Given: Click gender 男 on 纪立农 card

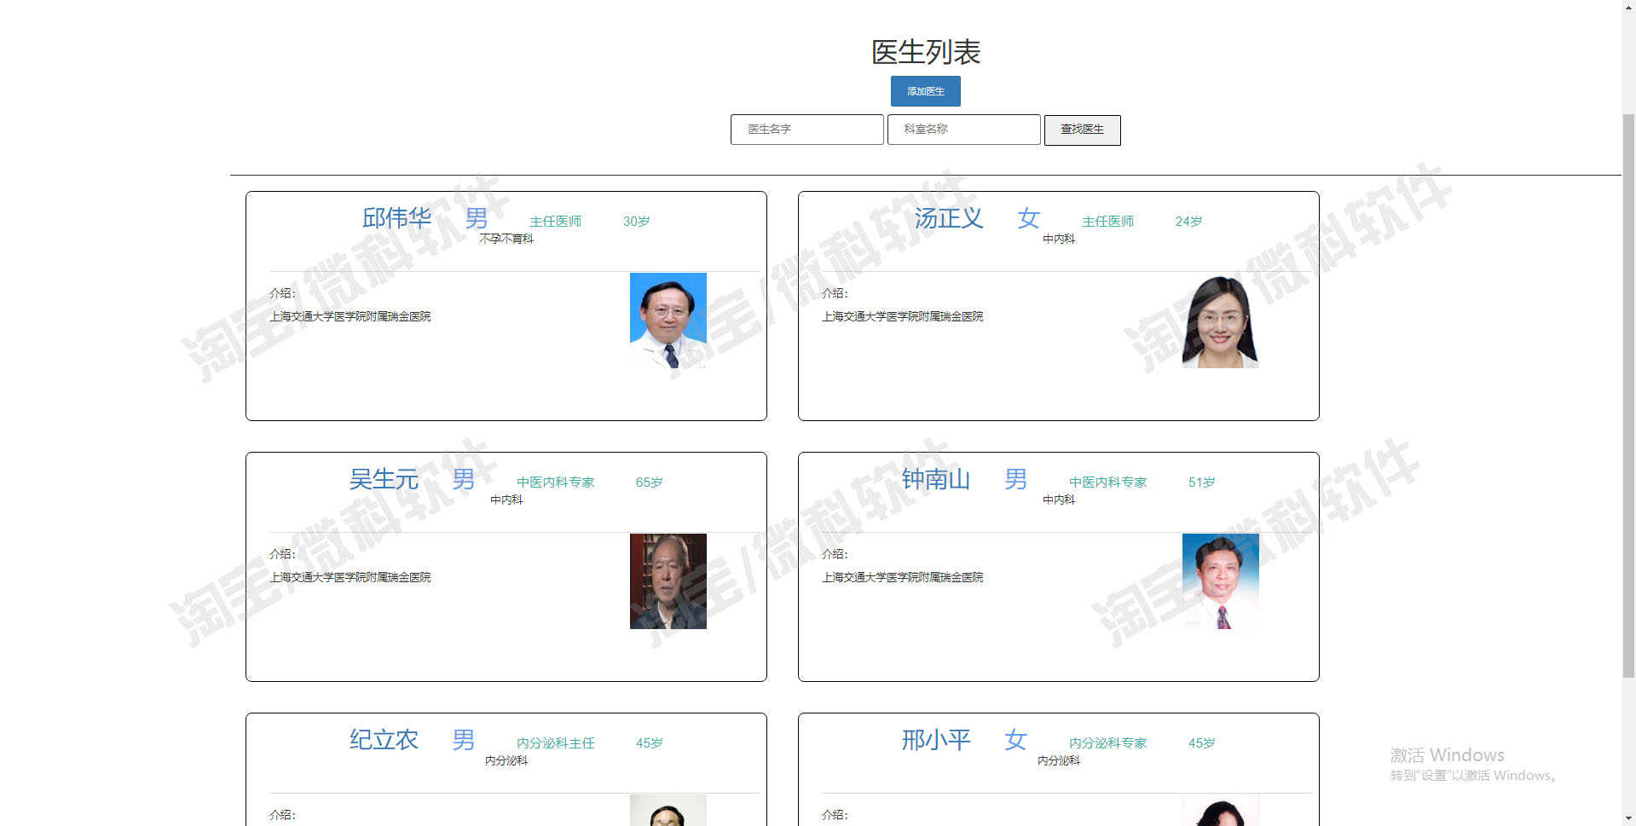Looking at the screenshot, I should (x=464, y=740).
